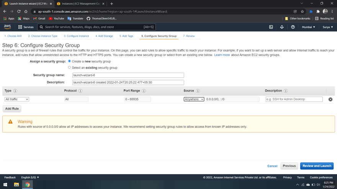337x189 pixels.
Task: Open Chrome profile avatar
Action: (x=325, y=11)
